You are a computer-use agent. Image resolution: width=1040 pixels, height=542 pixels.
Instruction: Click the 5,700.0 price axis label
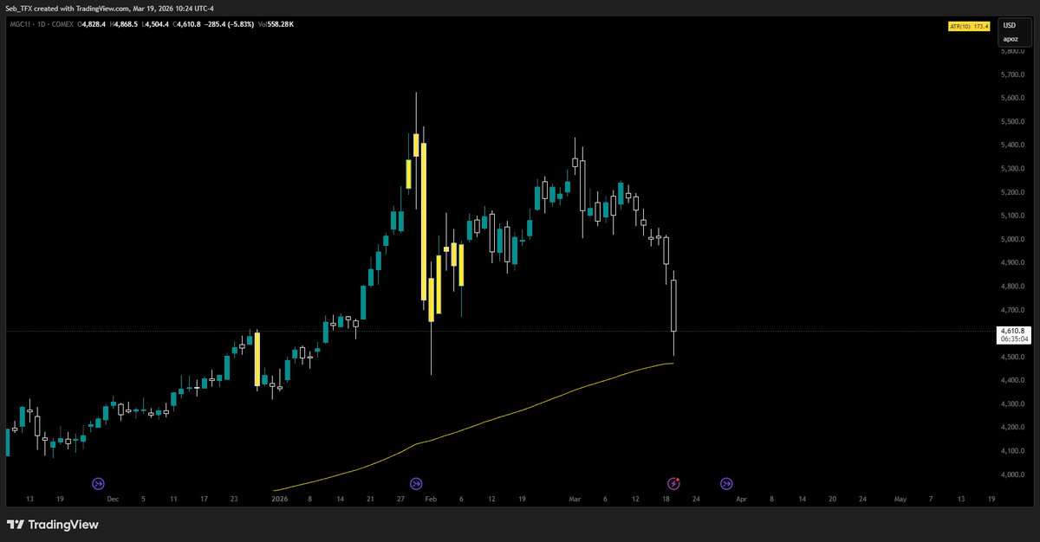click(1014, 74)
